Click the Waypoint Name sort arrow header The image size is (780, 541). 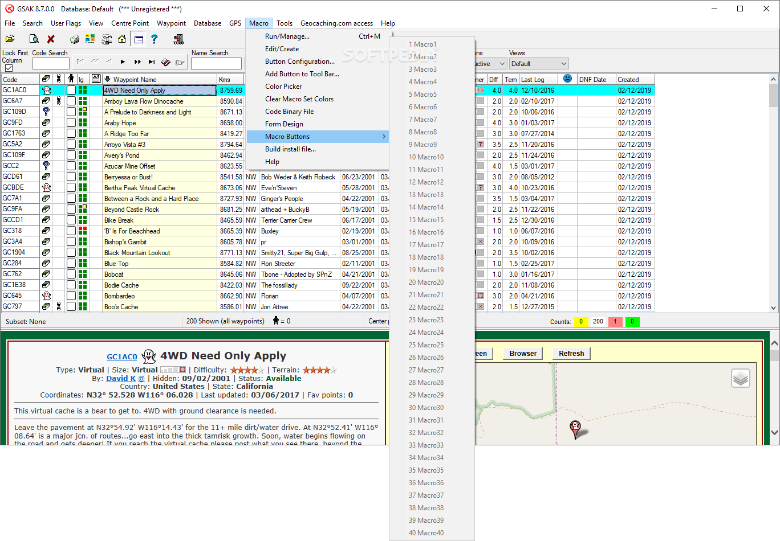107,79
